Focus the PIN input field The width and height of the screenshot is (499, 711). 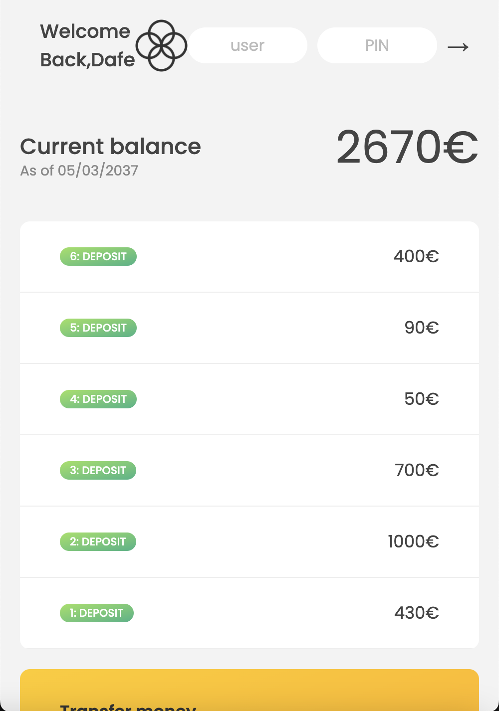click(x=377, y=45)
